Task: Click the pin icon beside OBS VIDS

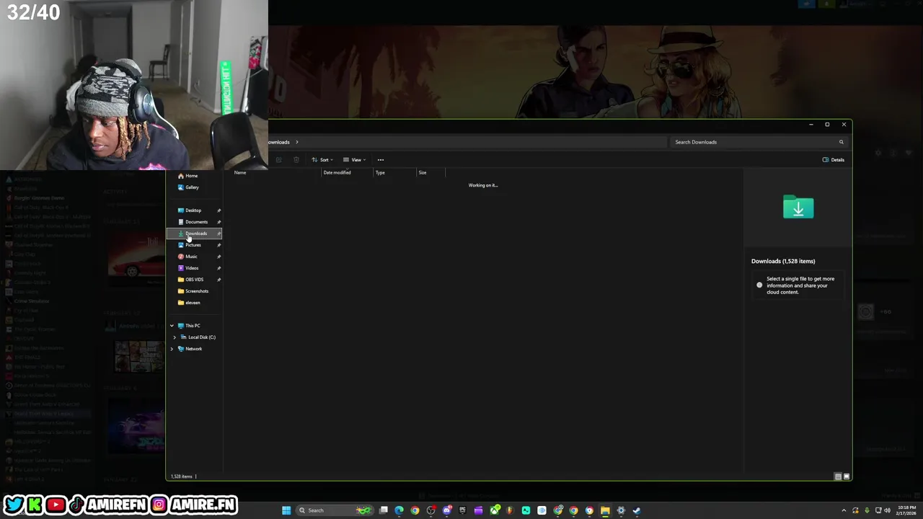Action: [x=218, y=280]
